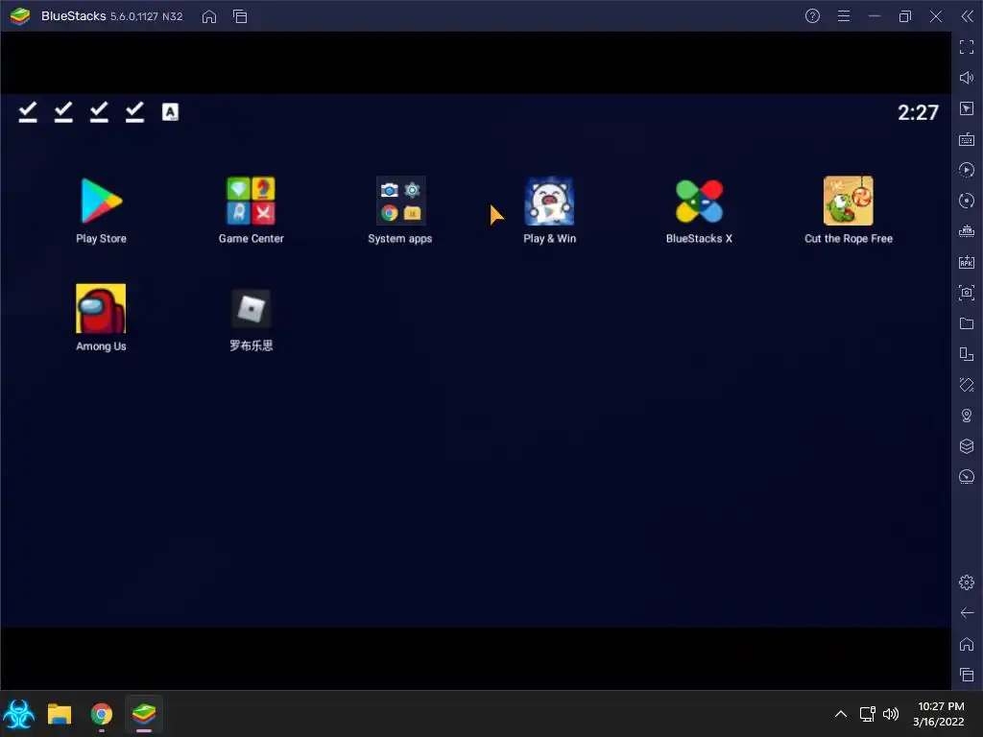
Task: Show hidden tray icons chevron
Action: (841, 714)
